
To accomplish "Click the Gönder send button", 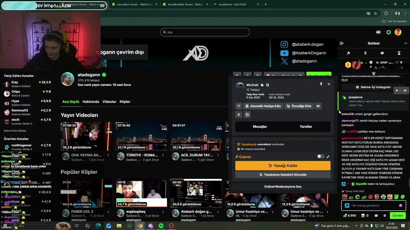I will tap(398, 216).
